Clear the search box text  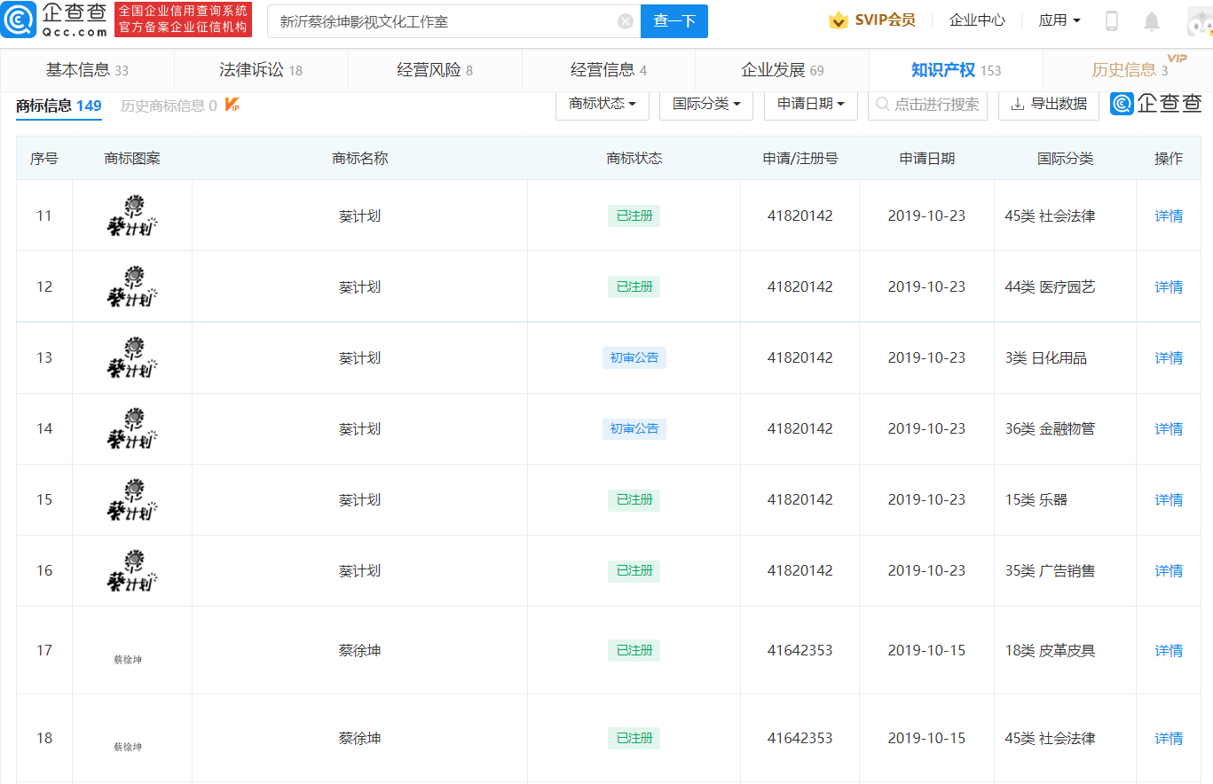pyautogui.click(x=626, y=21)
